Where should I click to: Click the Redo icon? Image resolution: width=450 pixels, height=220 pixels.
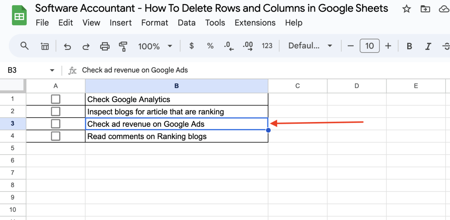86,46
